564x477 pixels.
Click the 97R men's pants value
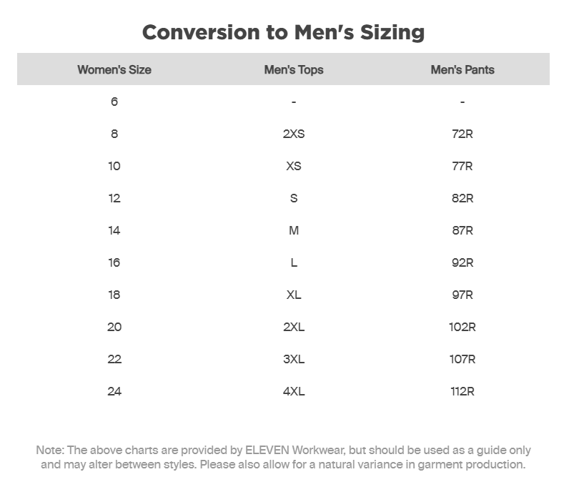pyautogui.click(x=462, y=295)
